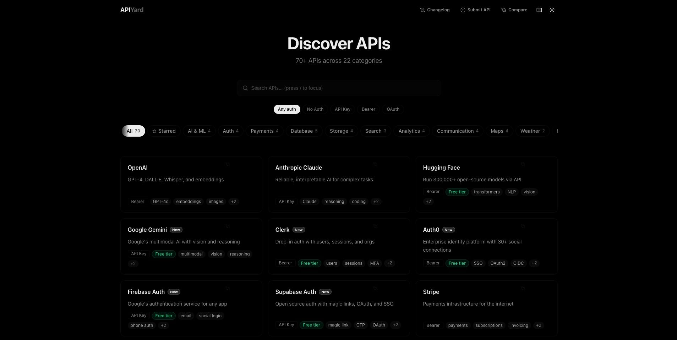Viewport: 677px width, 340px height.
Task: Filter by the 'OAuth' auth pill
Action: [393, 109]
